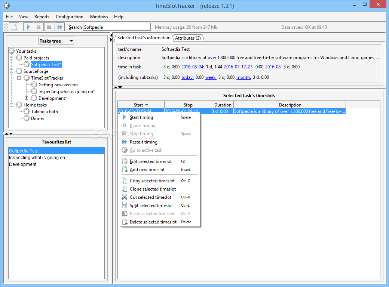Click the Search field containing Softpedia
The height and width of the screenshot is (287, 389).
(117, 27)
